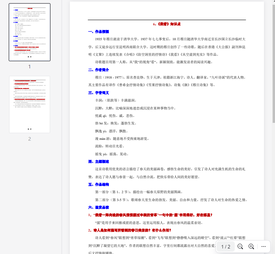
Task: Jump to the page 2 thumbnail
Action: tap(30, 104)
